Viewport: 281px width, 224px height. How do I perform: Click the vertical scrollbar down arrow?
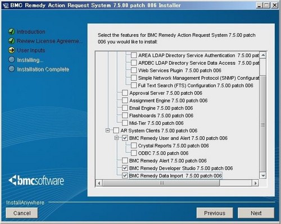[263, 175]
